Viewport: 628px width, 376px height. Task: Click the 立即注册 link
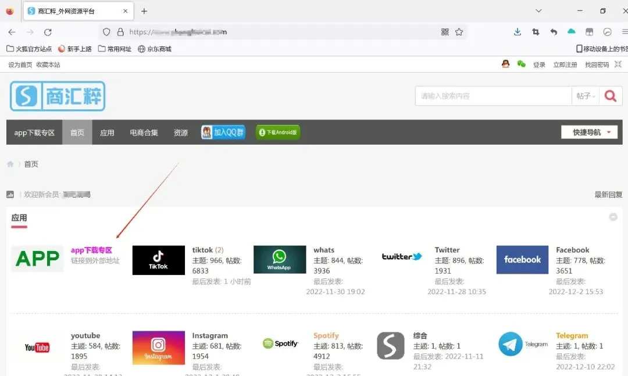[565, 65]
